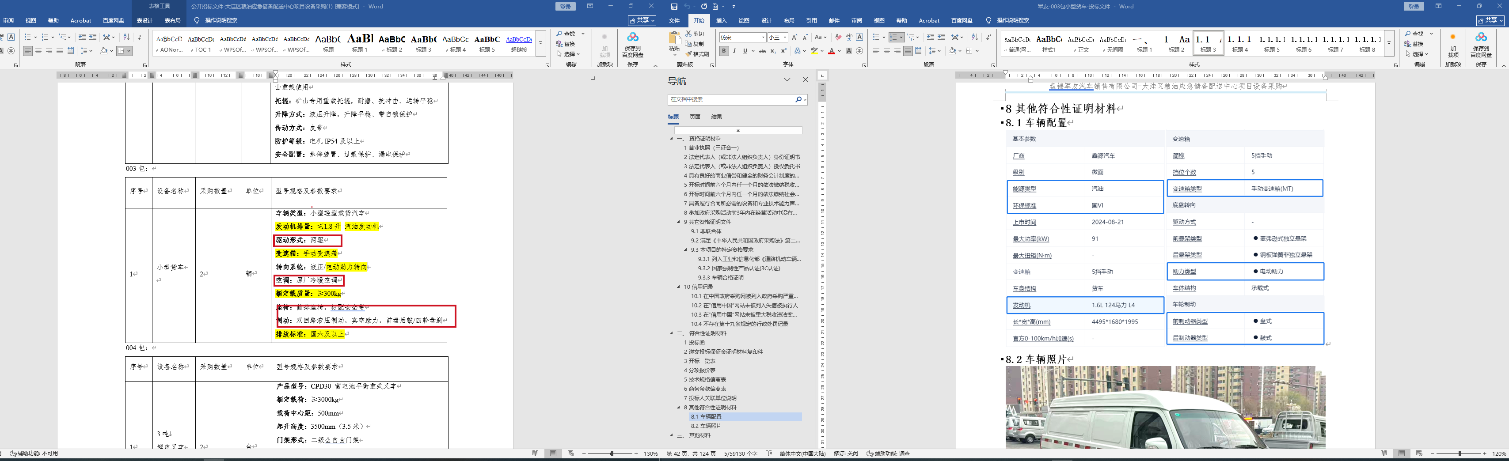
Task: Click the Save icon in the right window's title bar
Action: pos(674,7)
